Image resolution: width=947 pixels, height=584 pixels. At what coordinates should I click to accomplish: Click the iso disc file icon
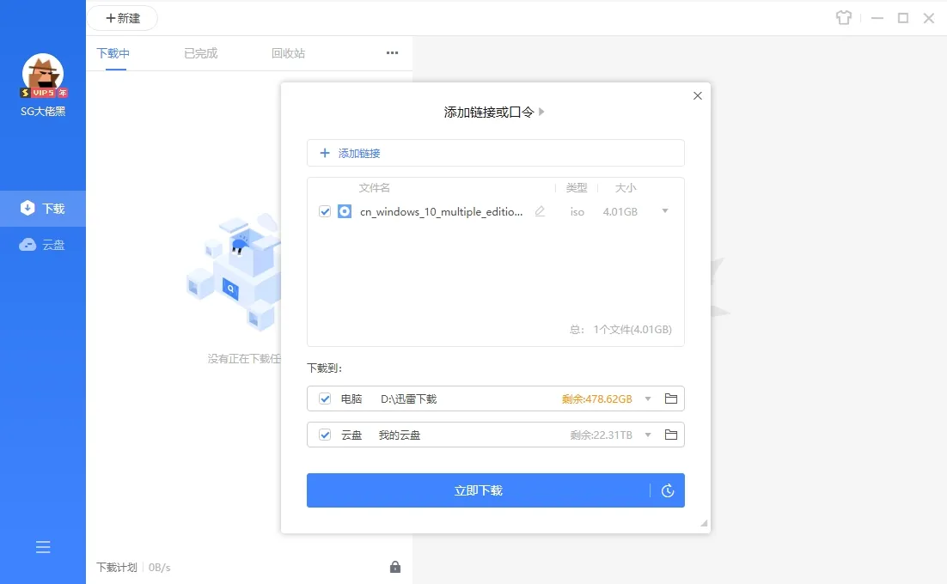(345, 211)
